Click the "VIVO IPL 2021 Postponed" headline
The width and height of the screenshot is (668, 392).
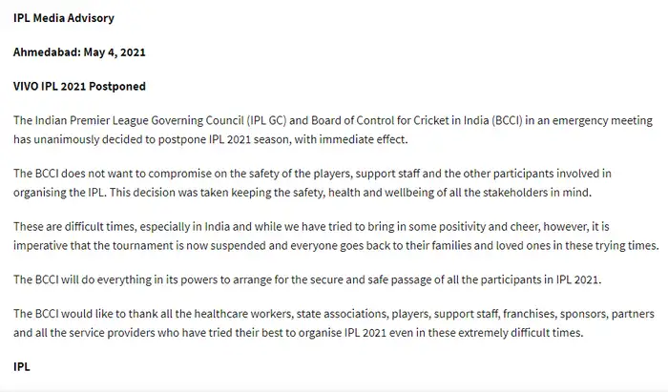tap(80, 87)
